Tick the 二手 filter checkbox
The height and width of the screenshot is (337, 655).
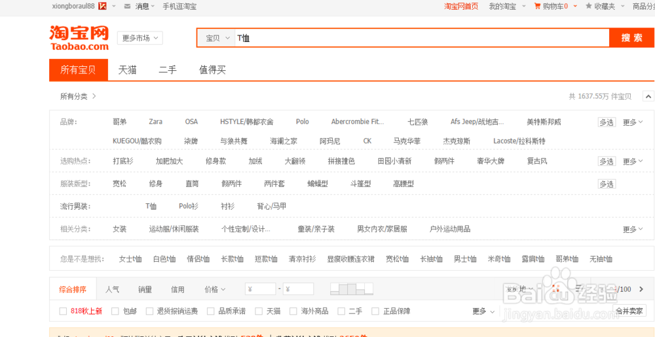point(341,311)
